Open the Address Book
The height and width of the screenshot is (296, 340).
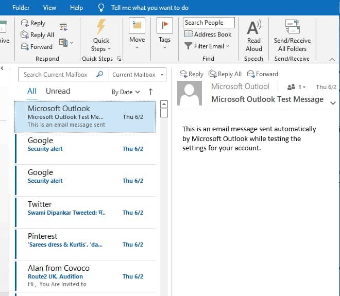208,34
